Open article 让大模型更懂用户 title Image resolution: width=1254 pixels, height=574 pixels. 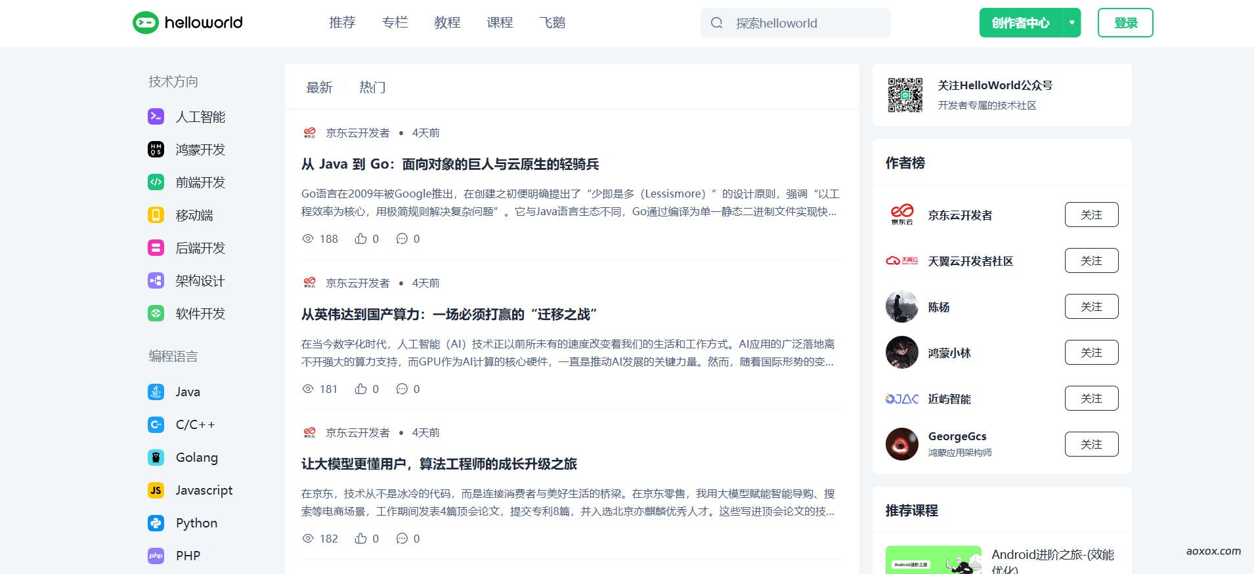(x=439, y=464)
